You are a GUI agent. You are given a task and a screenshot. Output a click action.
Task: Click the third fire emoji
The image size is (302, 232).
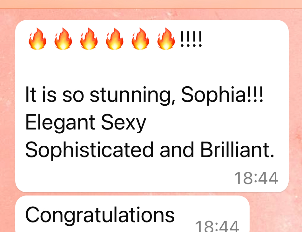(x=89, y=39)
